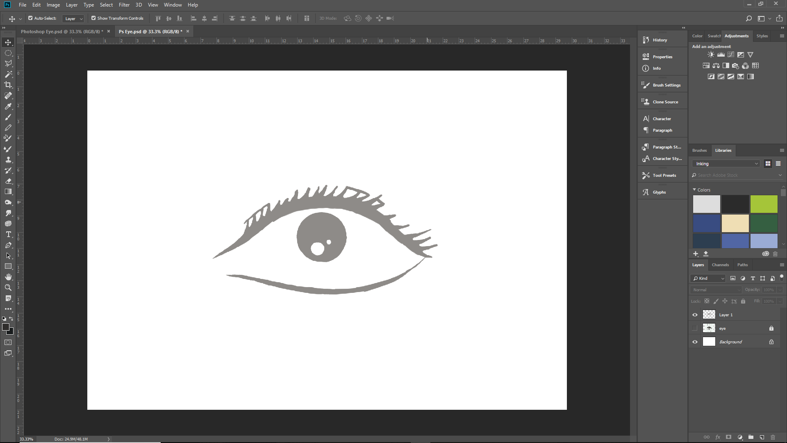
Task: Switch libraries to grid view
Action: [768, 164]
